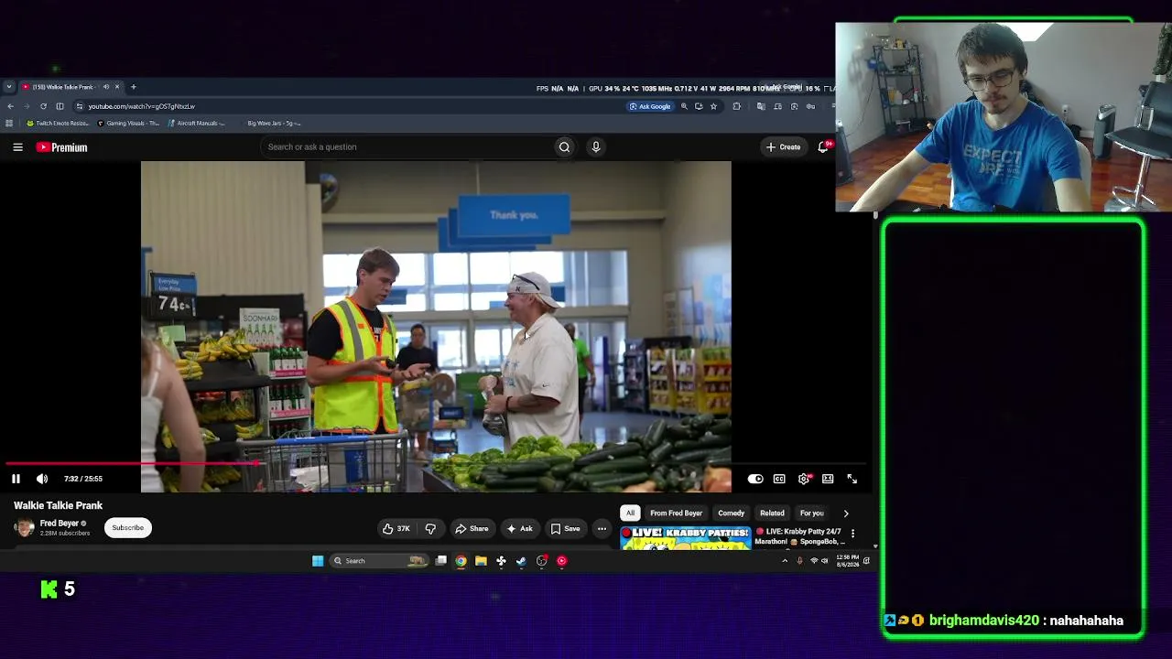Switch to theater mode

pos(828,479)
